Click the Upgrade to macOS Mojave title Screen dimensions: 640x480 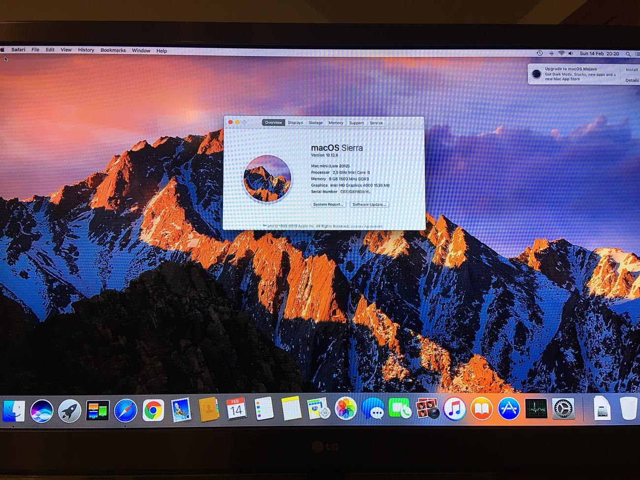[571, 69]
